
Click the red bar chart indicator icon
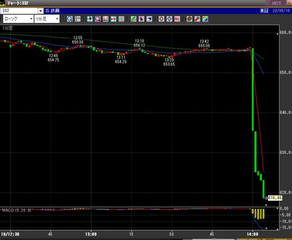[x=105, y=19]
